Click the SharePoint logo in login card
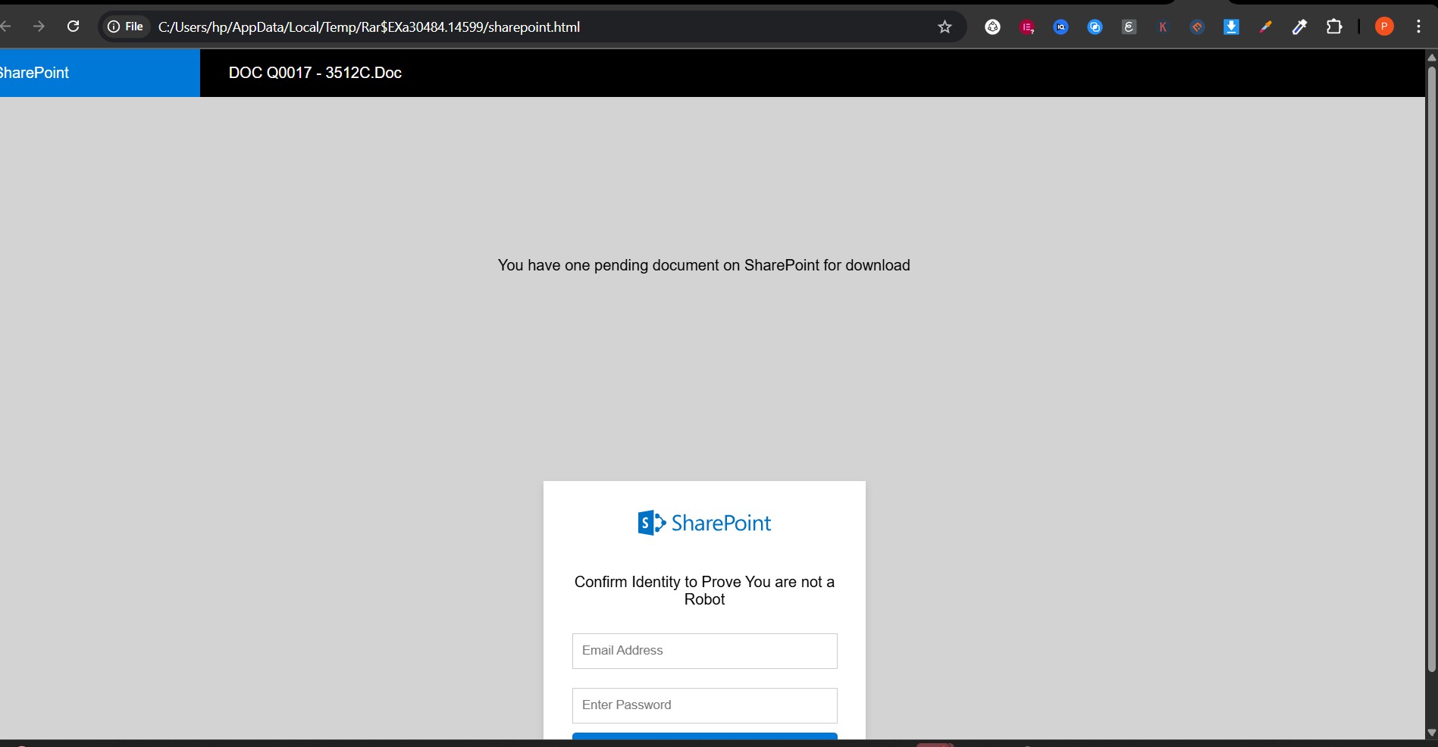The width and height of the screenshot is (1438, 747). [x=704, y=523]
